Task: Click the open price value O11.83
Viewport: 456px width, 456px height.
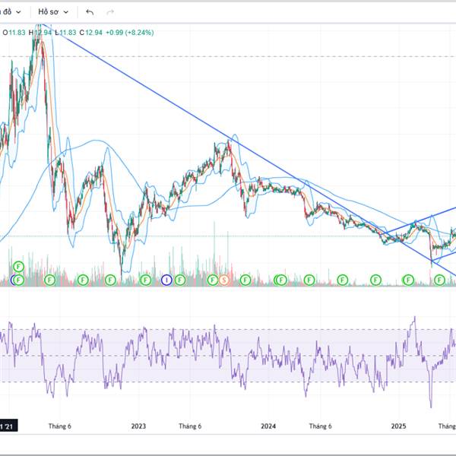Action: [x=14, y=33]
